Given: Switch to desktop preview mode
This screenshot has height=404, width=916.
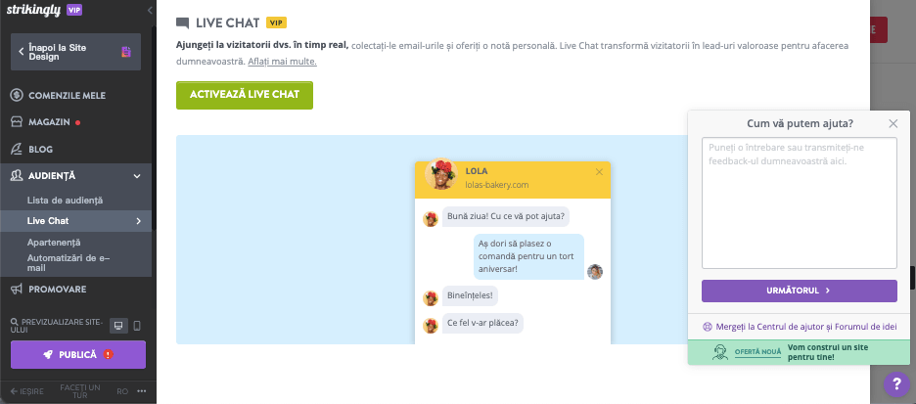Looking at the screenshot, I should pos(117,326).
